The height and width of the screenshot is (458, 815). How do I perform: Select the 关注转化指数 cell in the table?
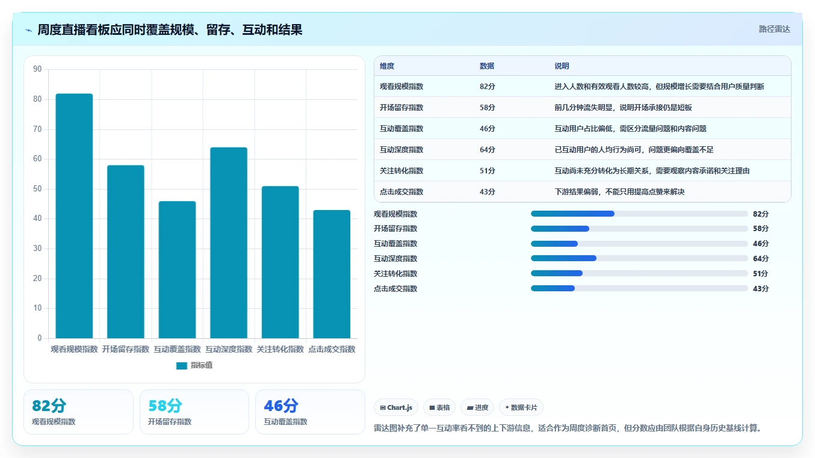[x=401, y=171]
